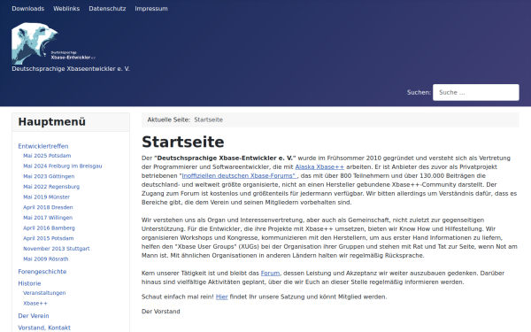Focus the Suche search field

pyautogui.click(x=476, y=92)
